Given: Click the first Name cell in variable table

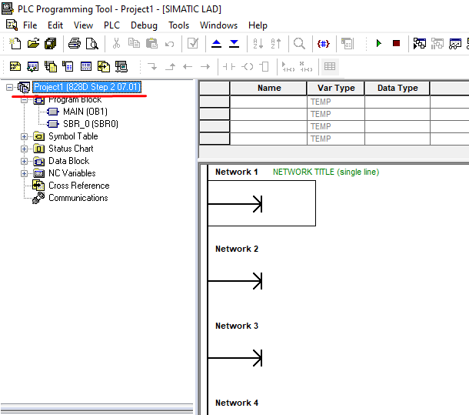Looking at the screenshot, I should 268,102.
